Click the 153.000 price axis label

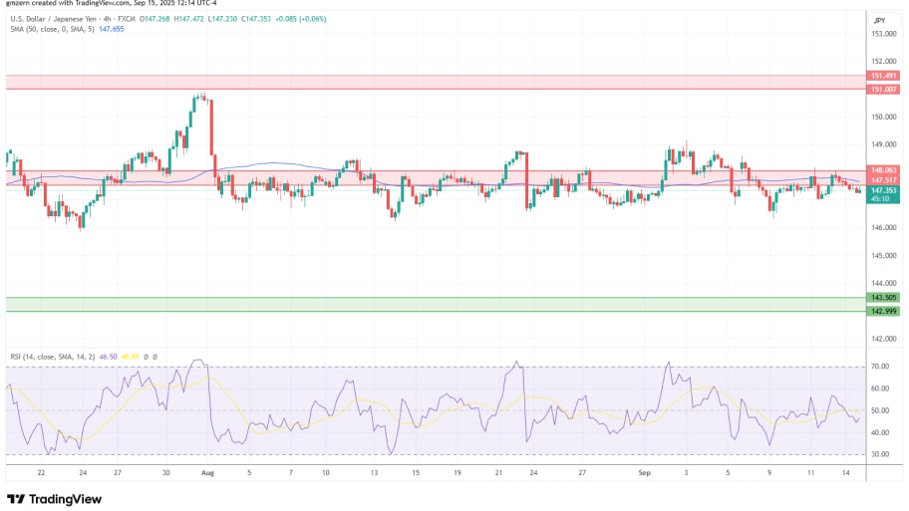883,34
